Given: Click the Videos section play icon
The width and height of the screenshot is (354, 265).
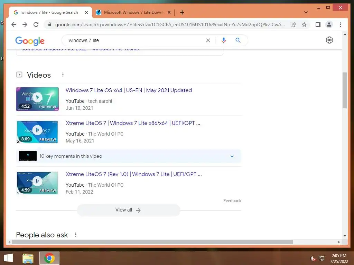Looking at the screenshot, I should (19, 75).
